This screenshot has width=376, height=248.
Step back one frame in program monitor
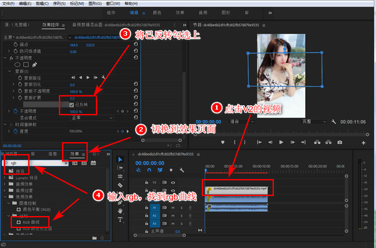pyautogui.click(x=270, y=142)
